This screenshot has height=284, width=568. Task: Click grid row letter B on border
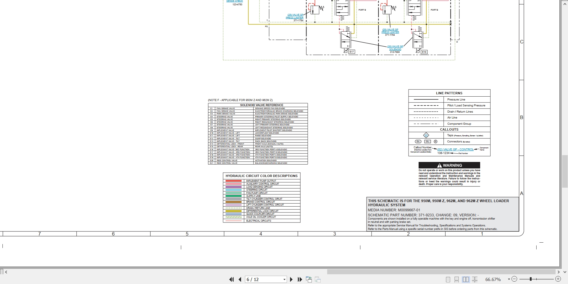pos(522,118)
